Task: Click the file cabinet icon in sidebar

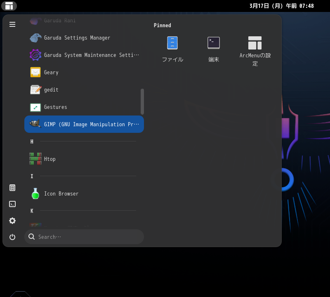Action: pos(12,188)
